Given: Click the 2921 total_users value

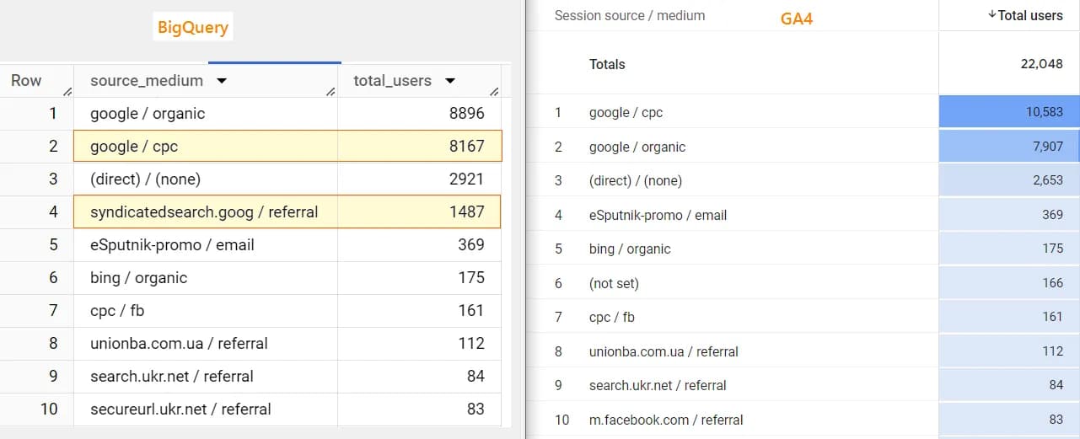Looking at the screenshot, I should (467, 179).
